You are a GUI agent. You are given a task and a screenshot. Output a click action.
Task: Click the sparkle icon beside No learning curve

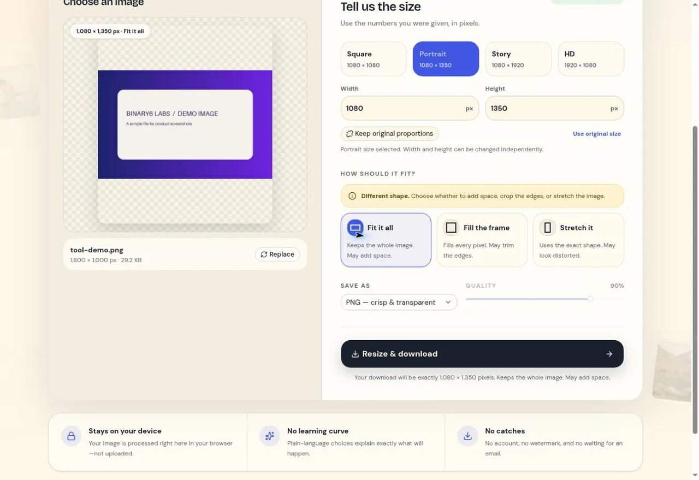click(269, 436)
